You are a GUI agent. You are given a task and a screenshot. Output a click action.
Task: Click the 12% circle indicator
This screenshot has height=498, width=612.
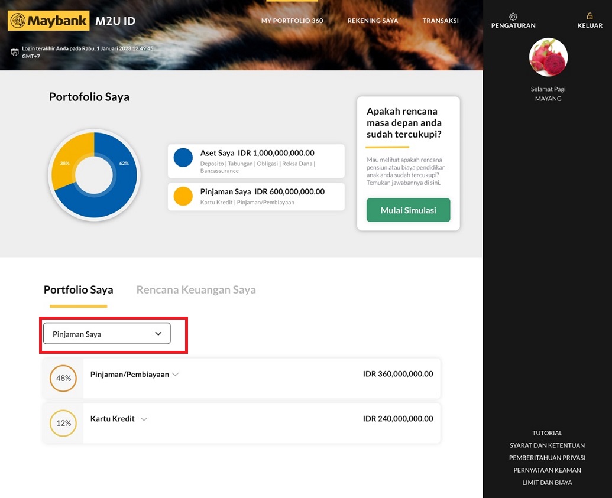point(64,423)
